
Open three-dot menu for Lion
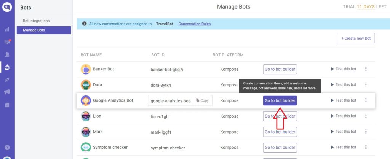click(x=366, y=116)
